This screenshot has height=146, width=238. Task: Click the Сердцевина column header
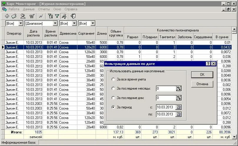coord(203,37)
